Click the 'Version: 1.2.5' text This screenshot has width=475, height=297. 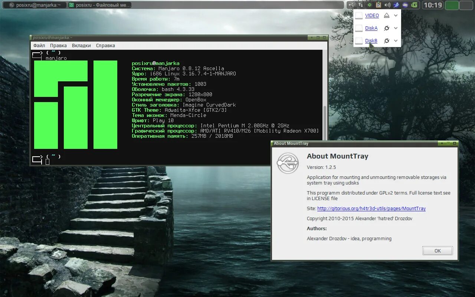click(x=321, y=167)
